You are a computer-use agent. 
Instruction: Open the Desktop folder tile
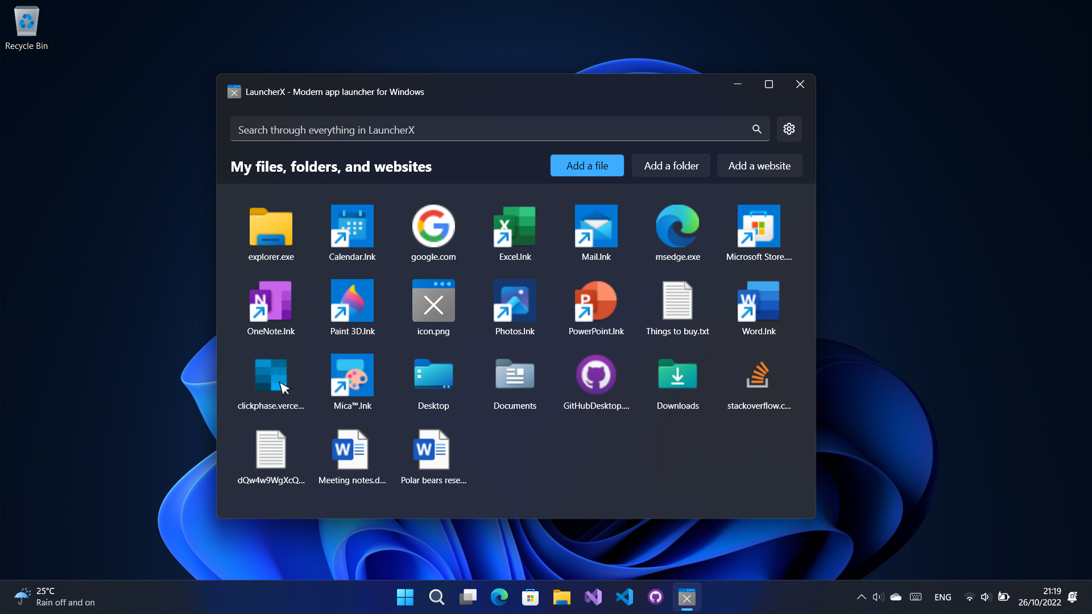pos(433,383)
